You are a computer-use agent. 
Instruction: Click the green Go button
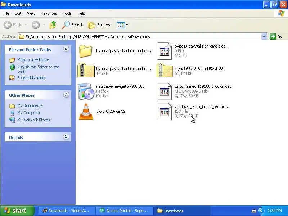click(x=276, y=36)
